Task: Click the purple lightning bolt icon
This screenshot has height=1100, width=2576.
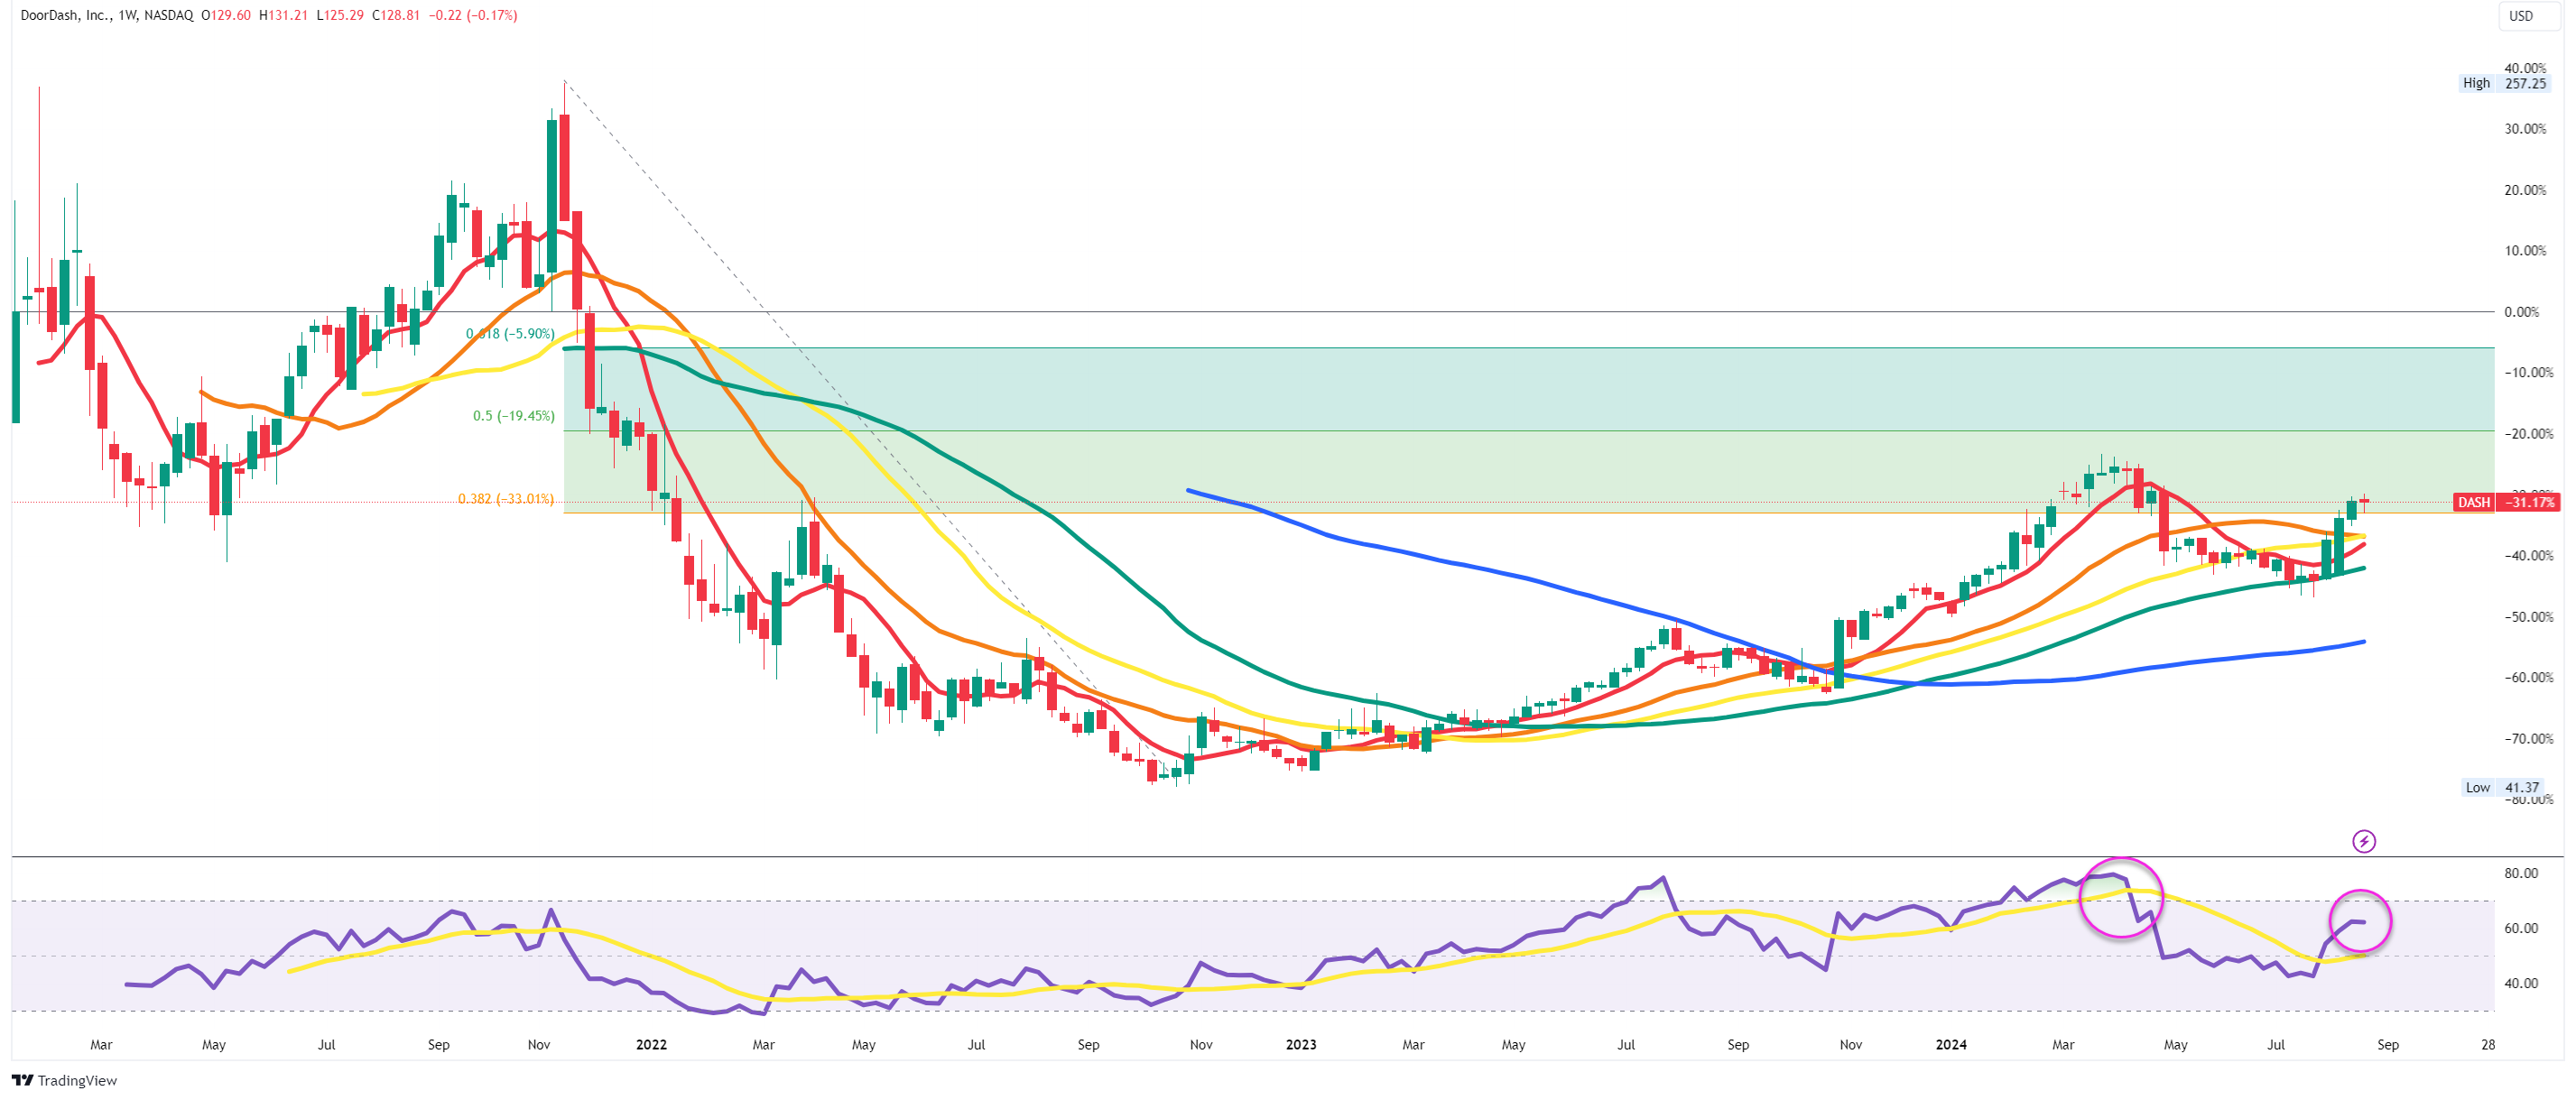Action: pos(2363,841)
